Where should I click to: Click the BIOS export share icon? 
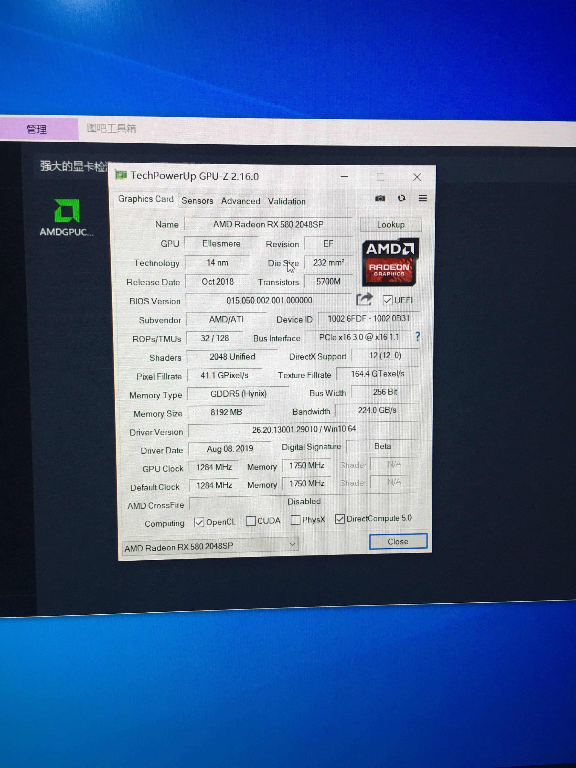364,299
